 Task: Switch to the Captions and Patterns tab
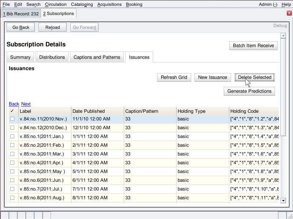tap(97, 57)
